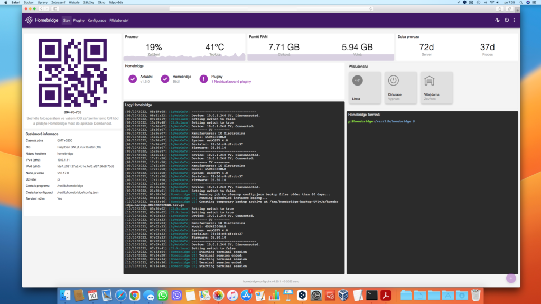Toggle the Cirkulace switch accessory
The image size is (541, 304).
(x=400, y=88)
